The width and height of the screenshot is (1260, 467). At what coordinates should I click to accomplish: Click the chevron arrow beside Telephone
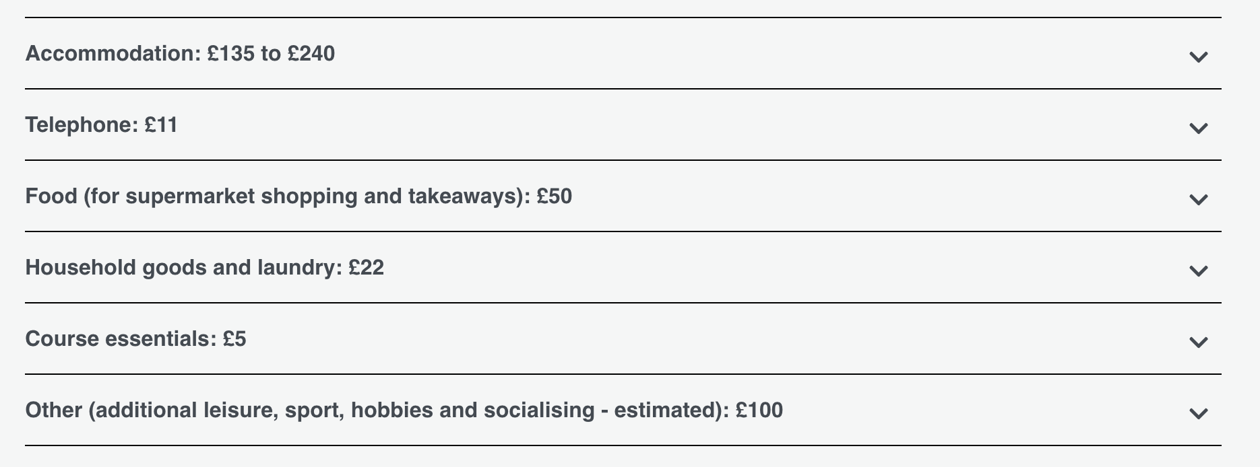pos(1198,128)
